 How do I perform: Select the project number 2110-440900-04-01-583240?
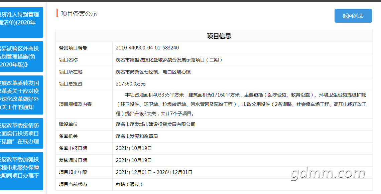(x=147, y=48)
